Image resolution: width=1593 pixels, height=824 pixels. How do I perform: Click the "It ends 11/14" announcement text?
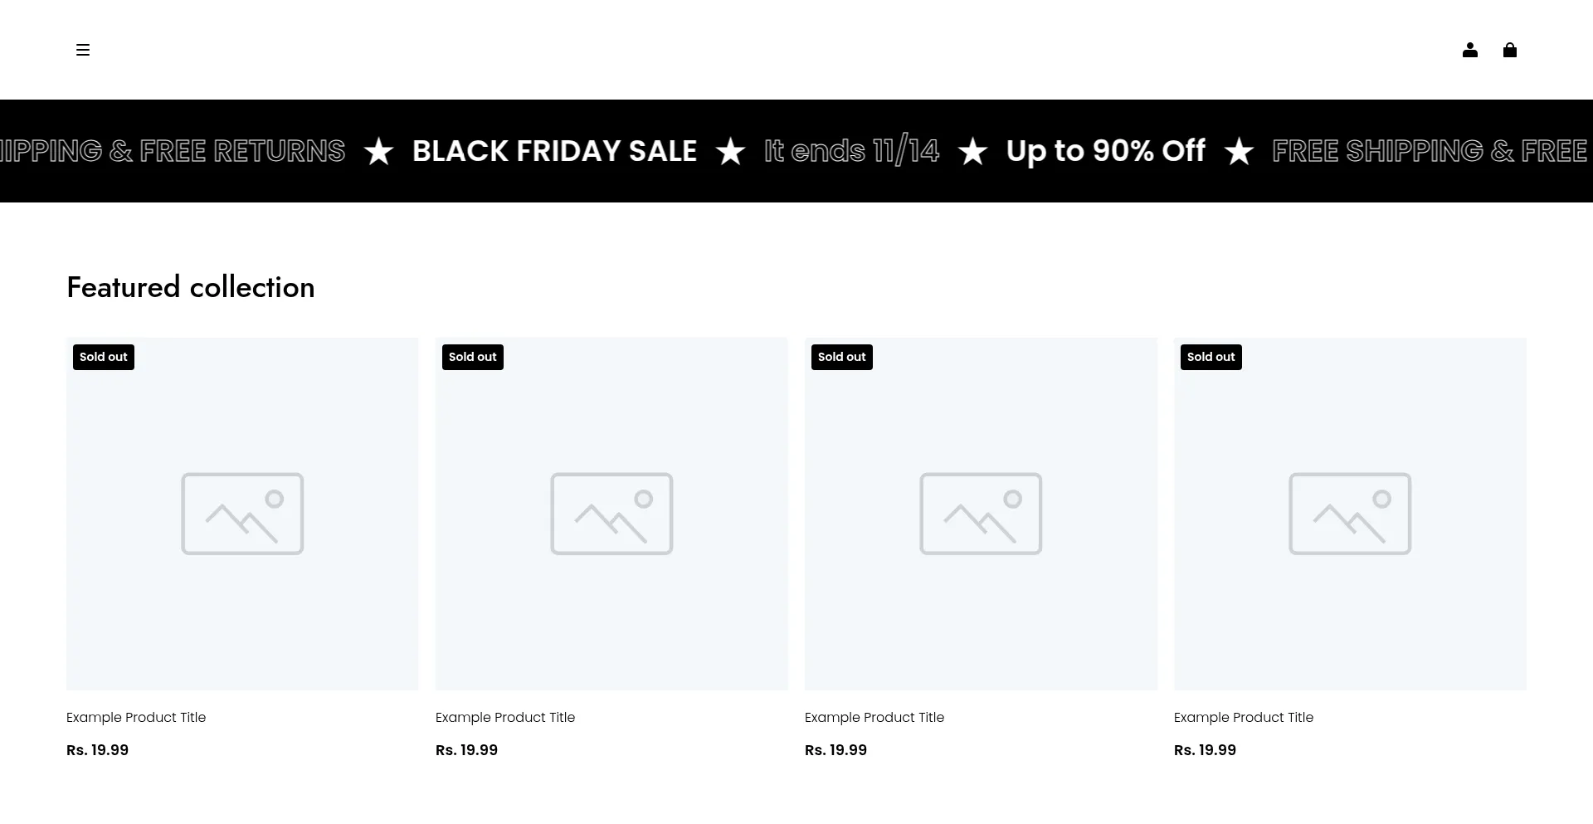click(x=851, y=151)
